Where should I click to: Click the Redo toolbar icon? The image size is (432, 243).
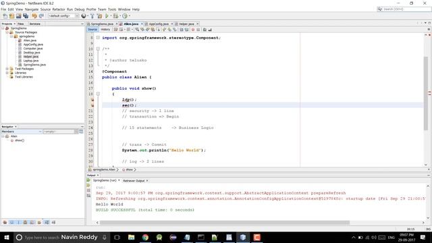click(41, 16)
